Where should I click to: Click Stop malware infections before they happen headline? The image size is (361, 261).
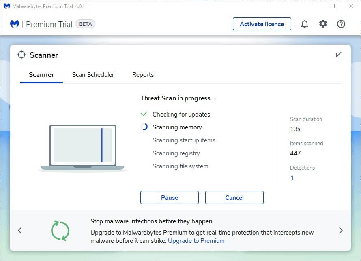[x=151, y=221]
